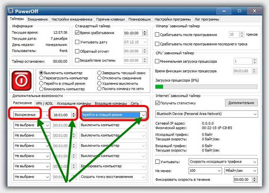269x193 pixels.
Task: Open the Настройки ежедневника tab
Action: [72, 19]
